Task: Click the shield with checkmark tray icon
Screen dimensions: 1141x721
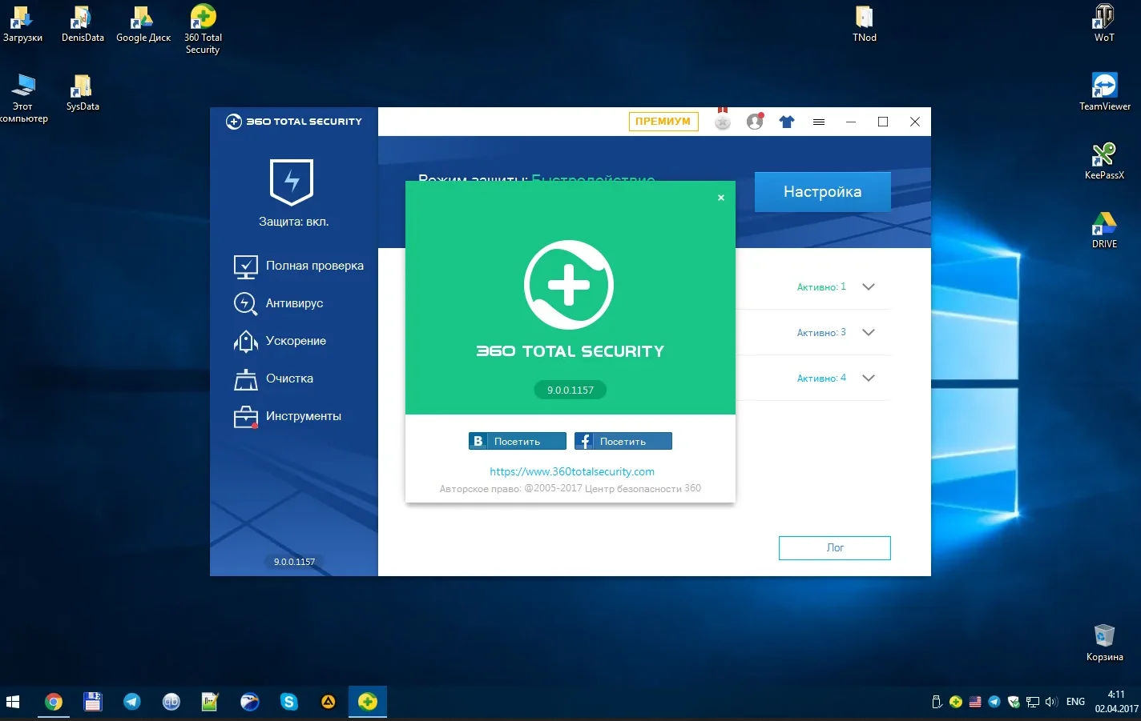Action: click(x=1014, y=702)
